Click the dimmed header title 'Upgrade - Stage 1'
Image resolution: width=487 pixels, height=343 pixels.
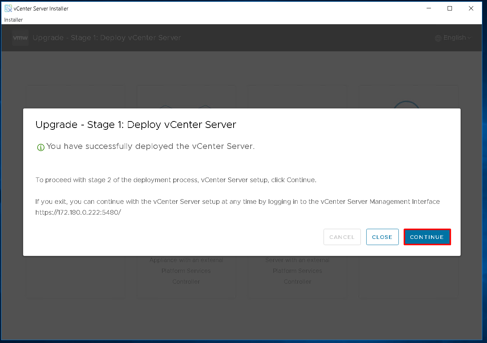[107, 38]
